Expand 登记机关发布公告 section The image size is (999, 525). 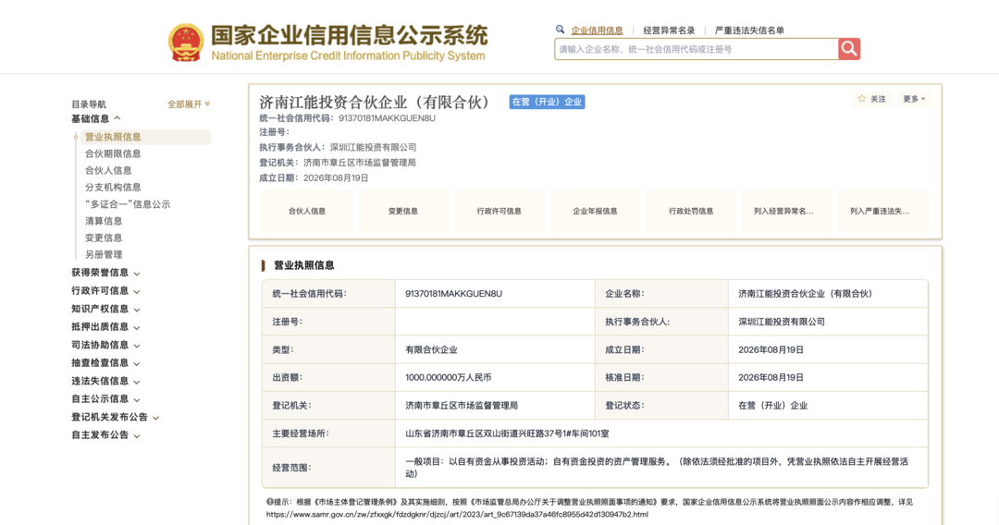click(x=116, y=417)
